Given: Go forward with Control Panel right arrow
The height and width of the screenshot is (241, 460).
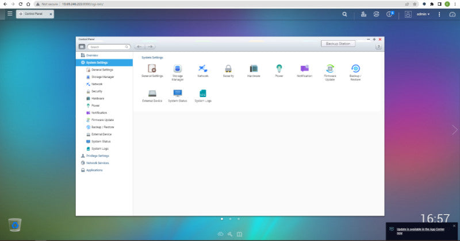Looking at the screenshot, I should 150,47.
